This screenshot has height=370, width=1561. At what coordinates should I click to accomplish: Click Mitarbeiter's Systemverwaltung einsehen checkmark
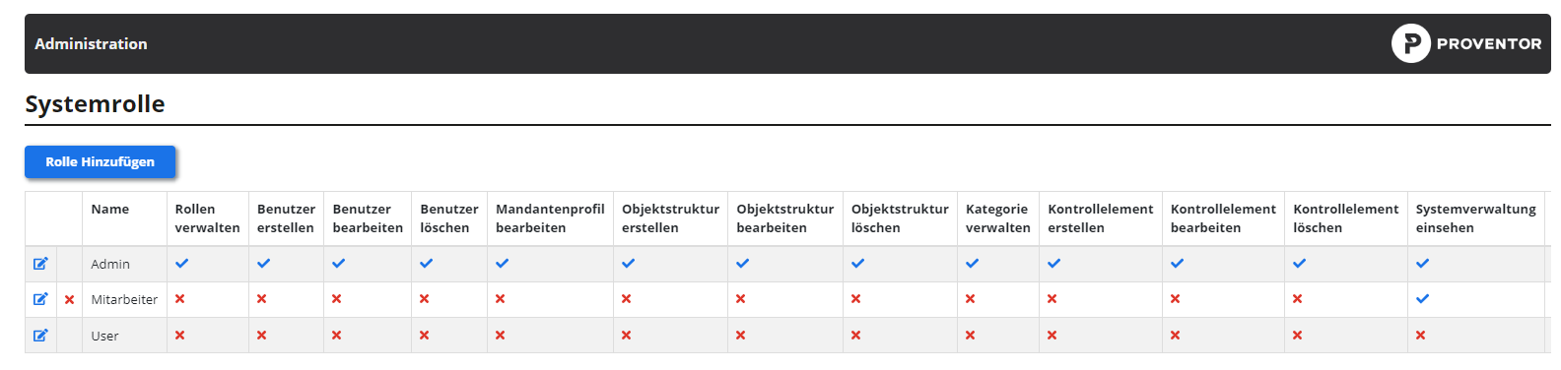[x=1423, y=299]
